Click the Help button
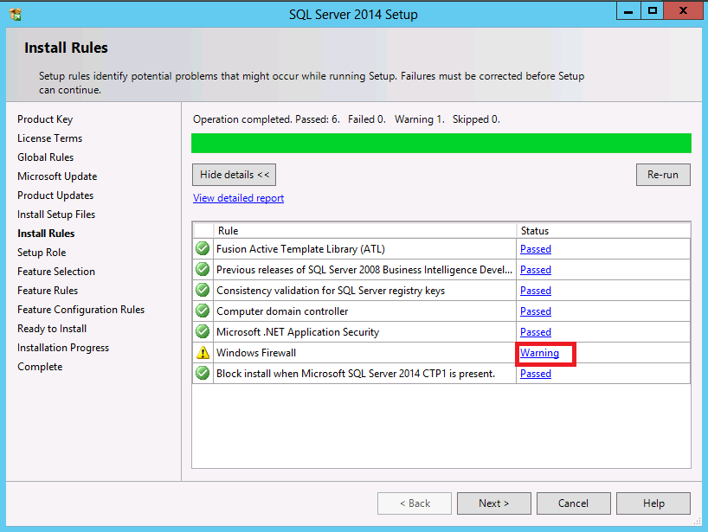The image size is (708, 532). [x=653, y=503]
